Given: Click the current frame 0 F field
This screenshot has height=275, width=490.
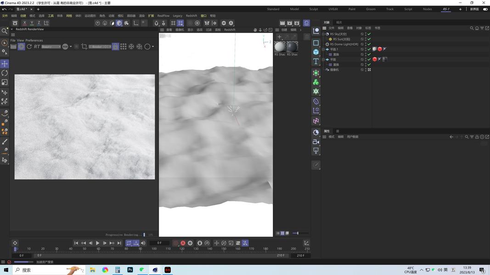Looking at the screenshot, I should (x=159, y=243).
